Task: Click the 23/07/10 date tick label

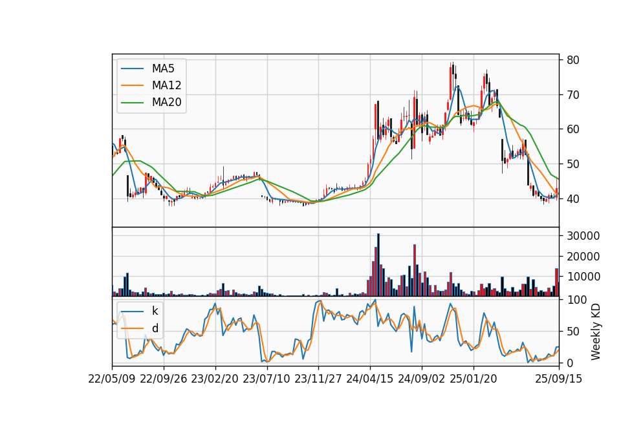Action: pyautogui.click(x=267, y=379)
